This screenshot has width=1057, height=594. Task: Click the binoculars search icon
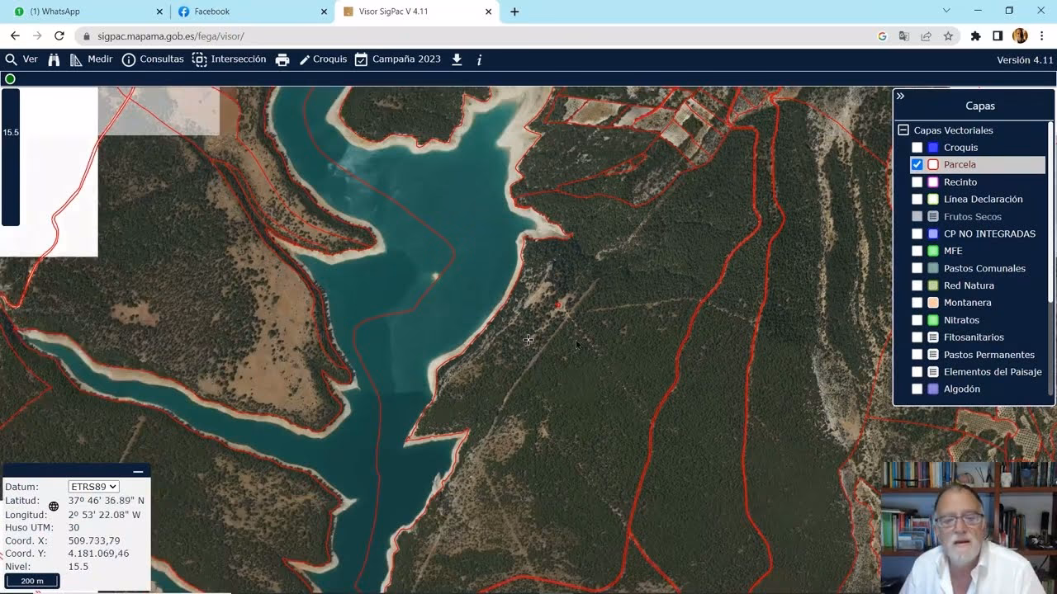54,59
